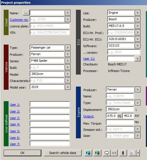Viewport: 147px width, 160px height.
Task: Click the Licence plate input field
Action: [x=50, y=26]
